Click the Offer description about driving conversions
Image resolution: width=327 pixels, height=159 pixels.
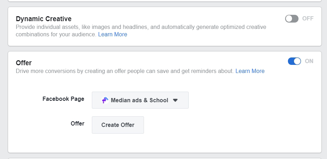125,71
